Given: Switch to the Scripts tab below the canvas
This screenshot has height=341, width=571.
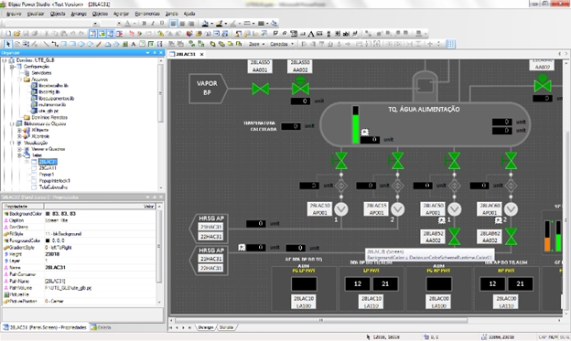Looking at the screenshot, I should (x=226, y=327).
